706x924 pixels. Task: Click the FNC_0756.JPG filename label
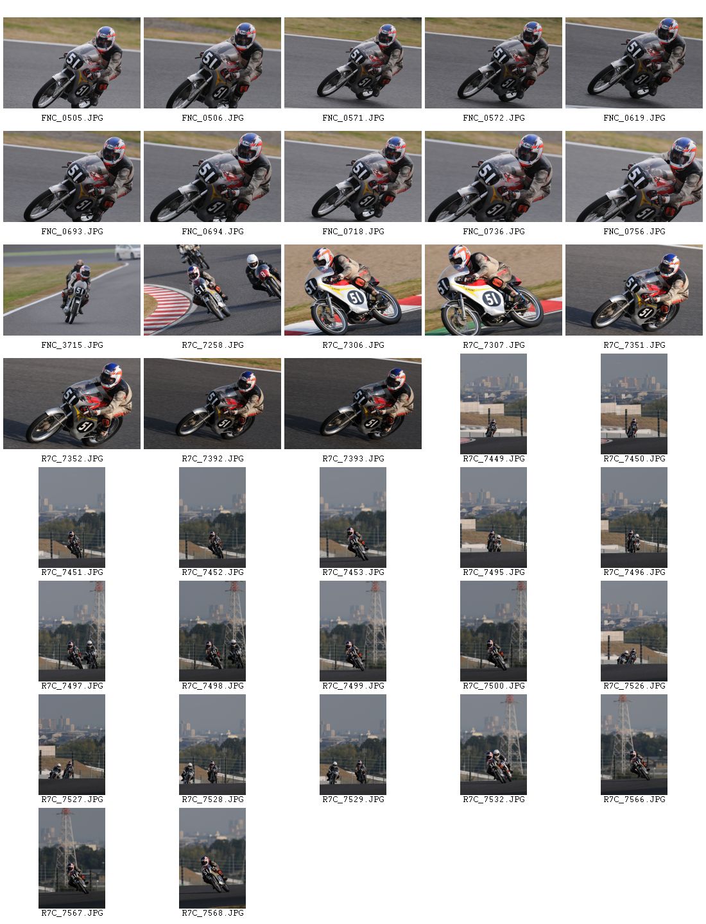(x=634, y=232)
